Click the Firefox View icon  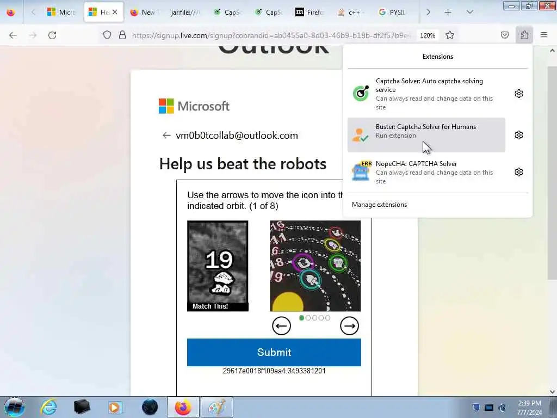click(11, 12)
